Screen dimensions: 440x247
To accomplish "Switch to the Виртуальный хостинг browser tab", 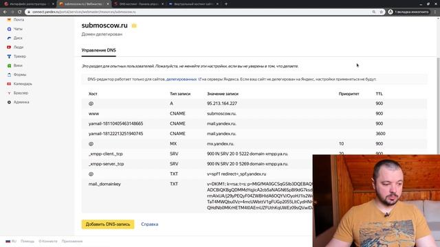I will 193,4.
